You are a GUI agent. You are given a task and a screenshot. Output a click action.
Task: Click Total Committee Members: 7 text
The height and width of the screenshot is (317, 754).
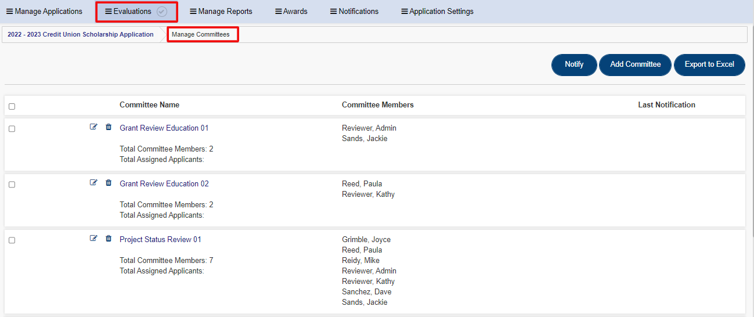click(167, 260)
